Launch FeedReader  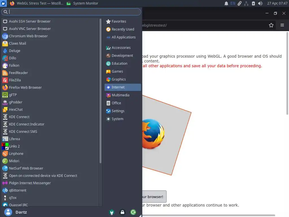[50, 73]
